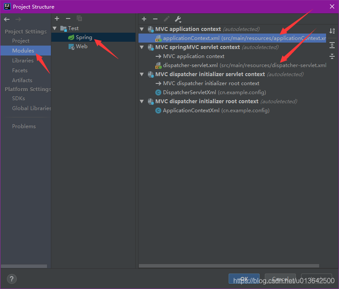Viewport: 339px width, 289px height.
Task: Collapse MVC springMVC servlet context group
Action: [142, 47]
